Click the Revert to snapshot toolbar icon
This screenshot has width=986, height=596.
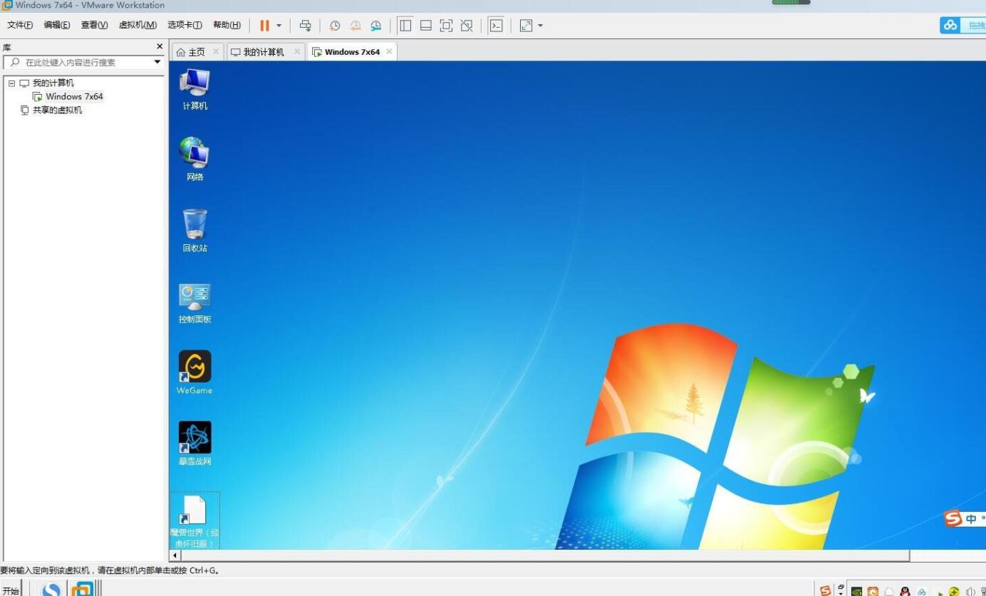click(355, 26)
